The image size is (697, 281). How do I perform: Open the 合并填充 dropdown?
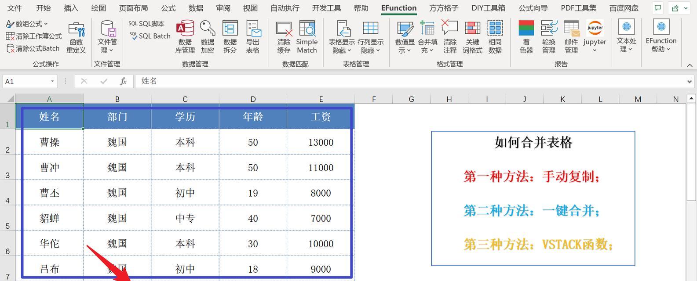tap(427, 38)
